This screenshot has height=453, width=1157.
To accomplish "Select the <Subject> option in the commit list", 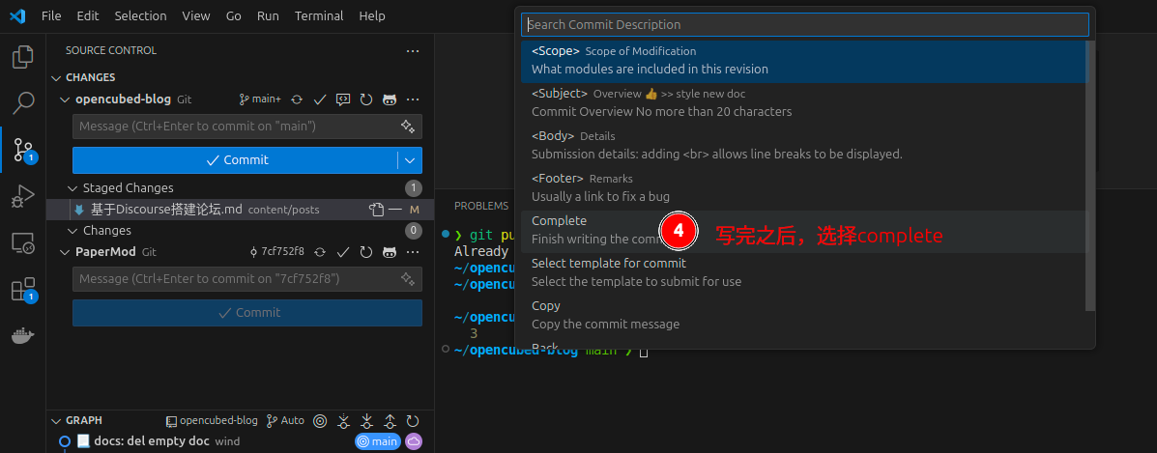I will pos(802,102).
